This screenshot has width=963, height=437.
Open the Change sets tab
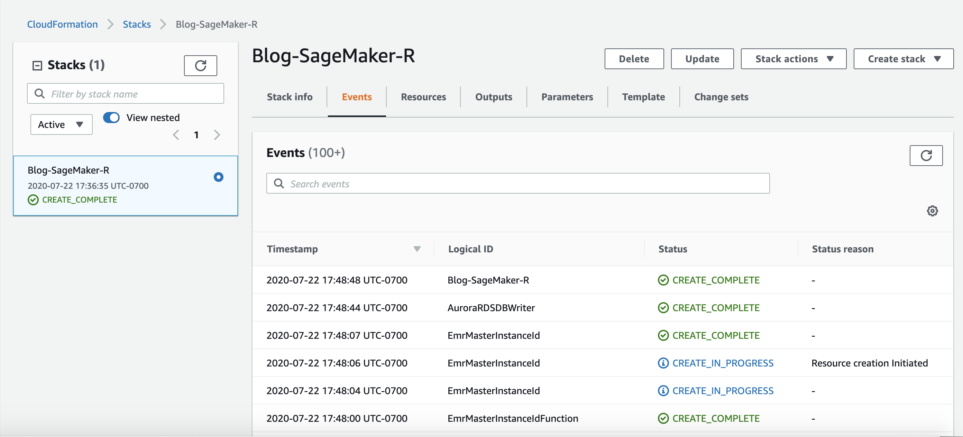pyautogui.click(x=721, y=97)
